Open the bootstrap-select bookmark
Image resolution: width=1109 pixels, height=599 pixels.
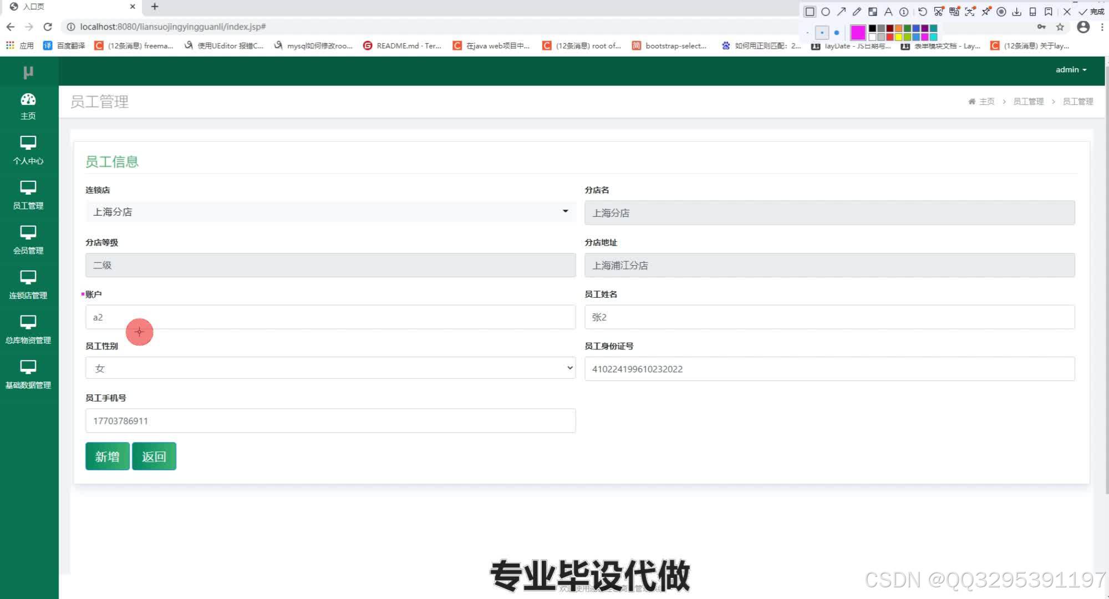(669, 45)
